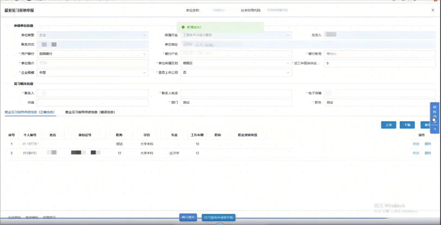441x225 pixels.
Task: Click the 联系人电话 input field
Action: tap(236, 93)
